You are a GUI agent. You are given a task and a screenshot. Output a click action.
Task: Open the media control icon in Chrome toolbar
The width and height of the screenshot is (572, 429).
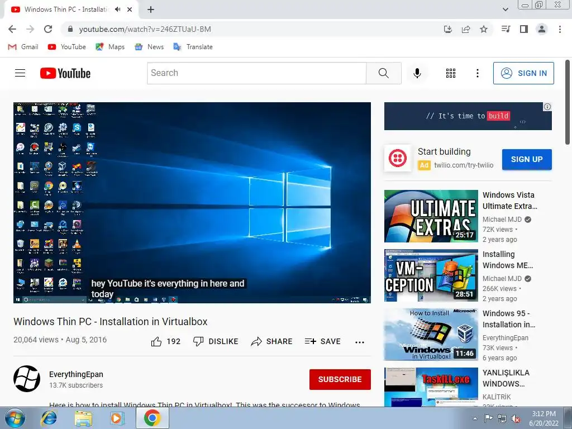point(506,29)
